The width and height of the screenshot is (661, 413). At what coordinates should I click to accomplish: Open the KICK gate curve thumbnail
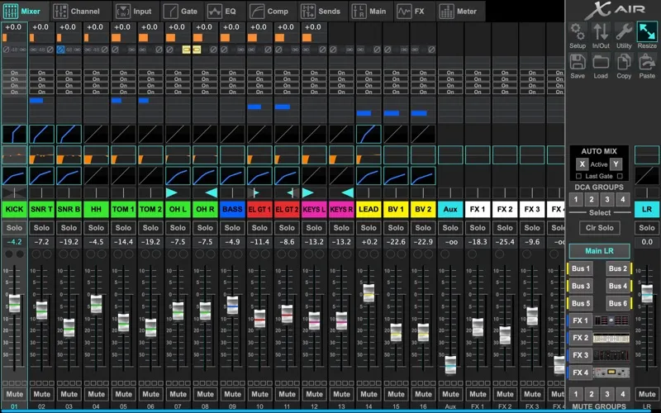pos(14,134)
